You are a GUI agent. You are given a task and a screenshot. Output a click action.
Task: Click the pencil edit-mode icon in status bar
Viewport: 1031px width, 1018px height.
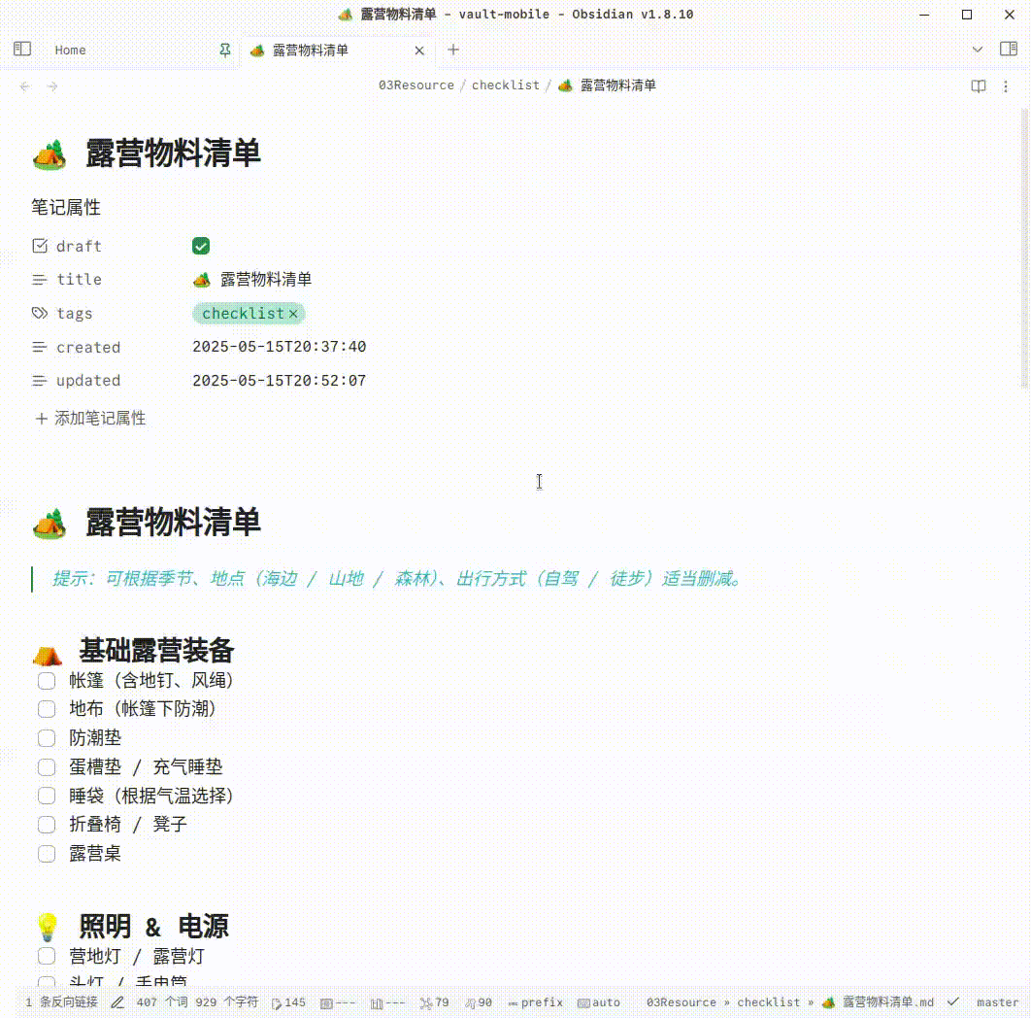(x=117, y=1002)
